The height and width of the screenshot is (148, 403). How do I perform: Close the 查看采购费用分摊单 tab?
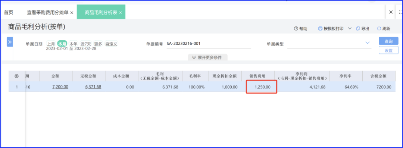coord(72,13)
